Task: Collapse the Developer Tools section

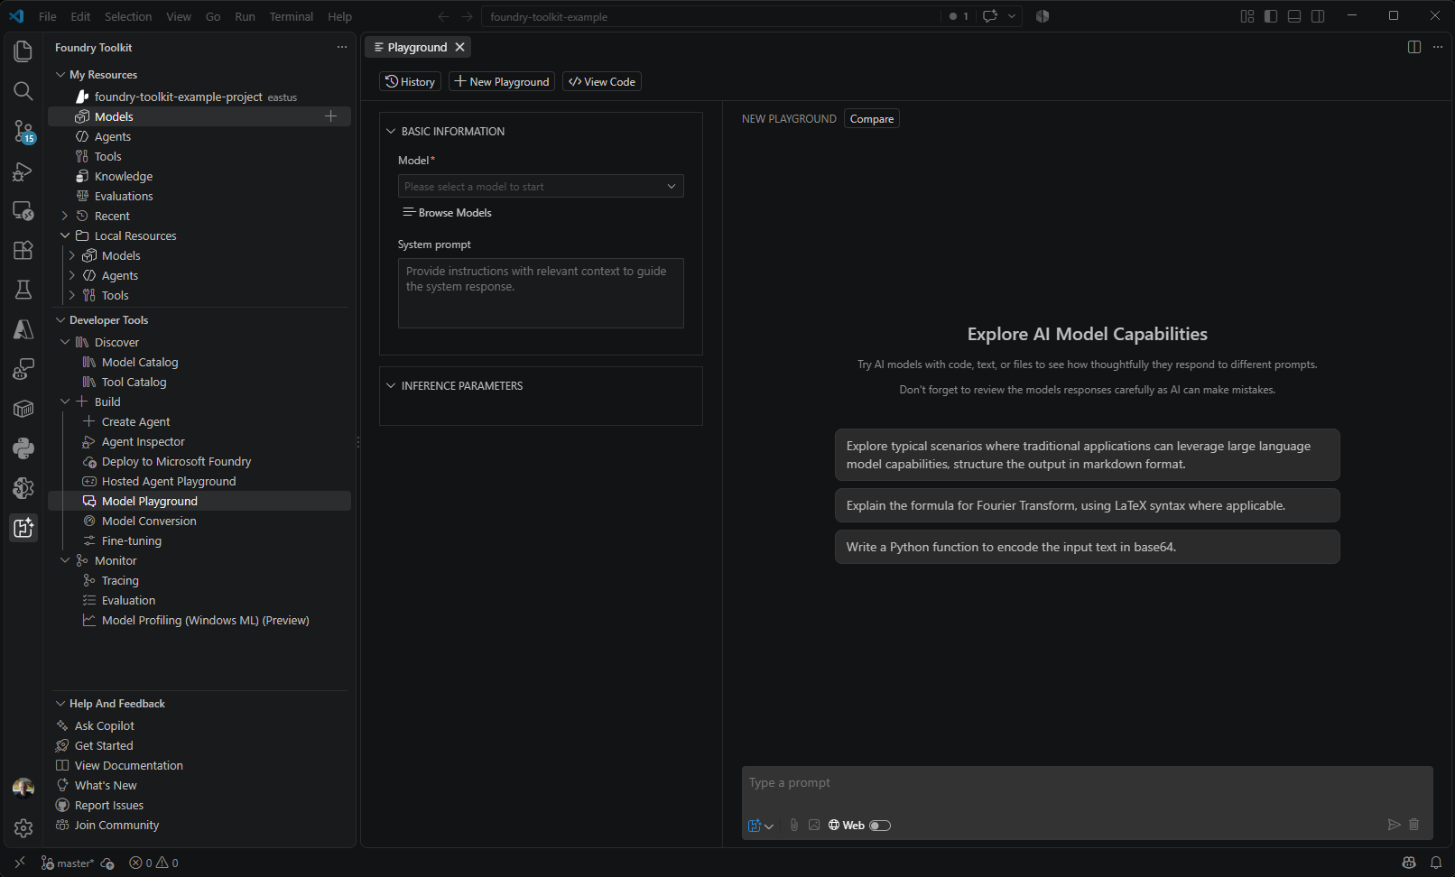Action: (x=60, y=320)
